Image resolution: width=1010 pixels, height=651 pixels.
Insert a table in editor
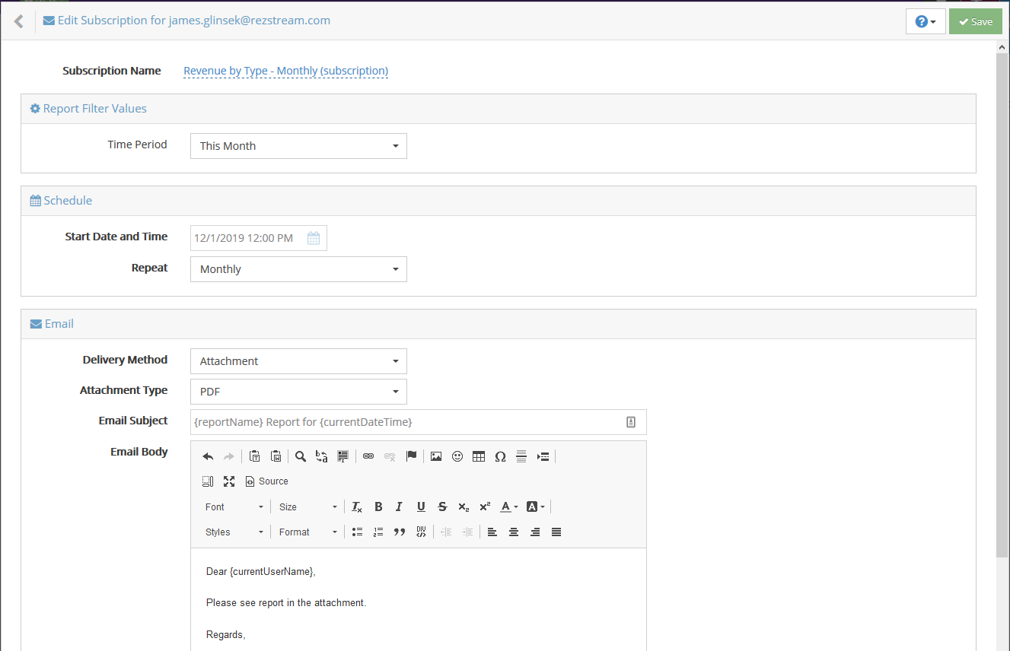click(479, 456)
